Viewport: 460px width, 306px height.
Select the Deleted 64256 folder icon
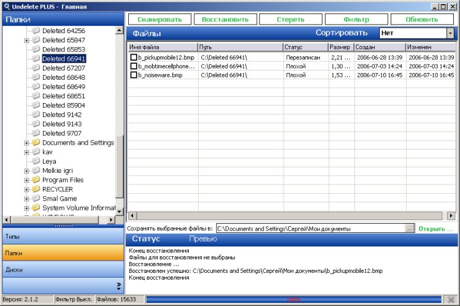[x=36, y=30]
